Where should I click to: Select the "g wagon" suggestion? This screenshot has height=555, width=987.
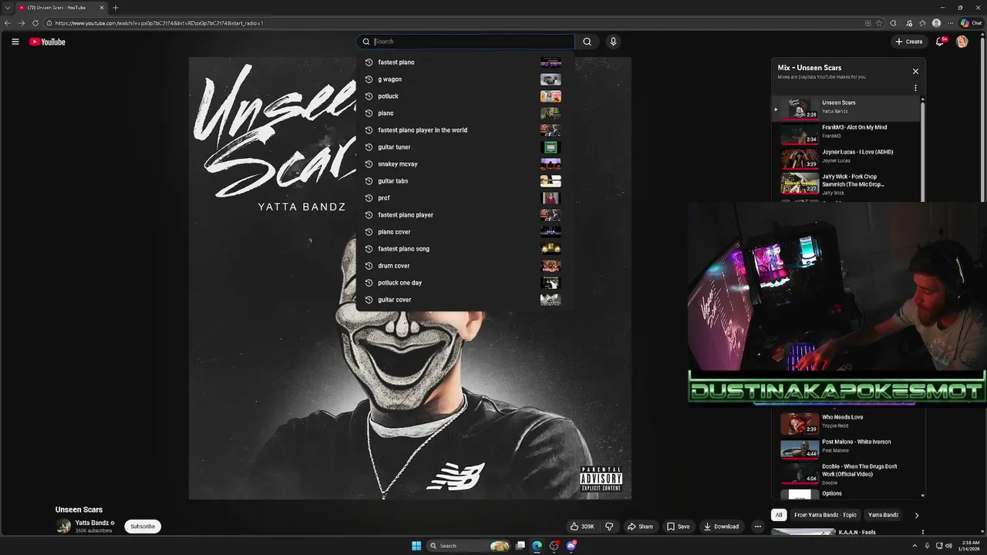click(463, 79)
